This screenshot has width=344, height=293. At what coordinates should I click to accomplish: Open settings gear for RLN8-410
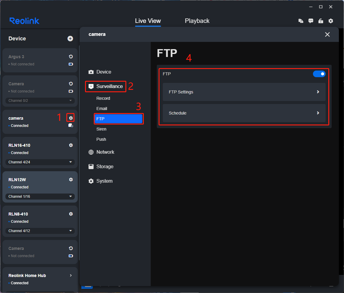click(71, 214)
